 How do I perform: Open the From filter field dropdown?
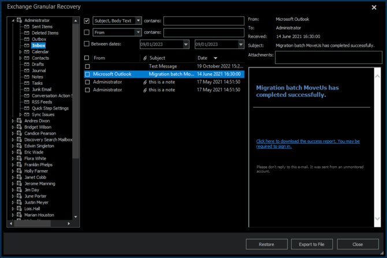138,32
